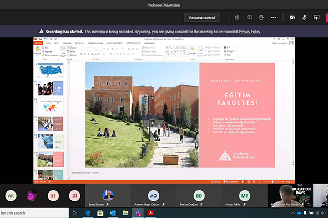
Task: Toggle italic (T) formatting
Action: pyautogui.click(x=85, y=54)
